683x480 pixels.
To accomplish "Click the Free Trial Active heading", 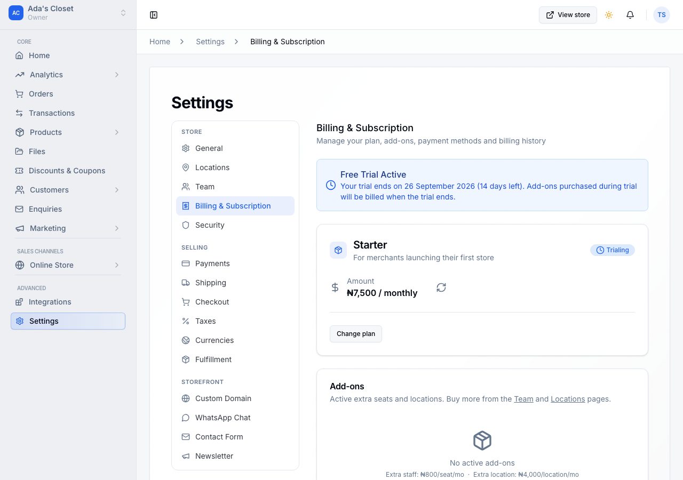I will [373, 174].
